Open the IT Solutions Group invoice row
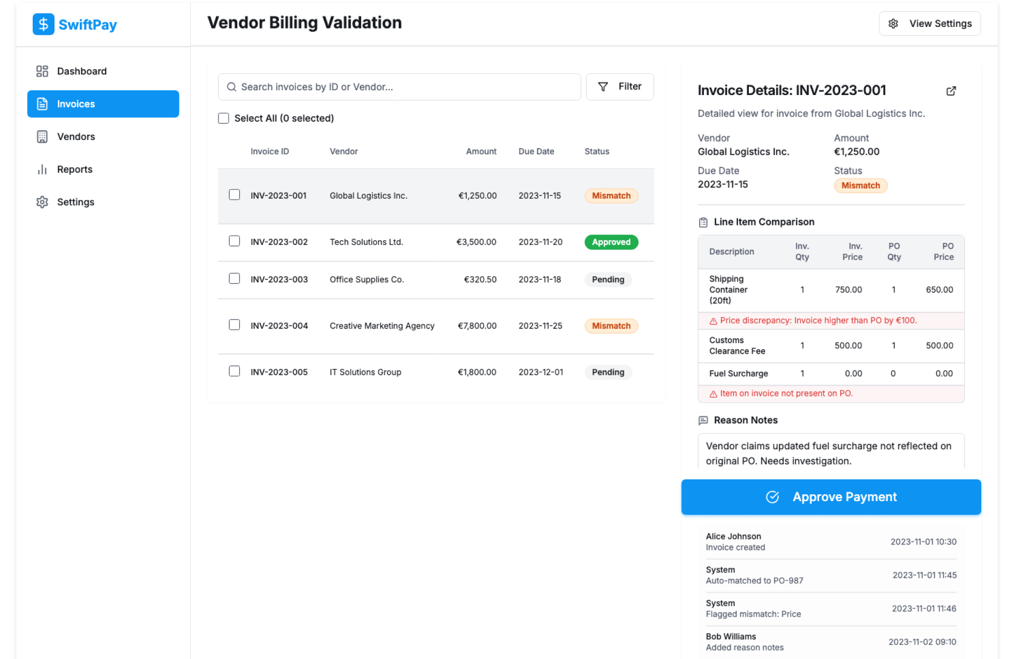Viewport: 1014px width, 659px height. coord(365,372)
